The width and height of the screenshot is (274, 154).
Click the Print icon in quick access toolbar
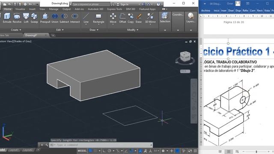click(25, 4)
